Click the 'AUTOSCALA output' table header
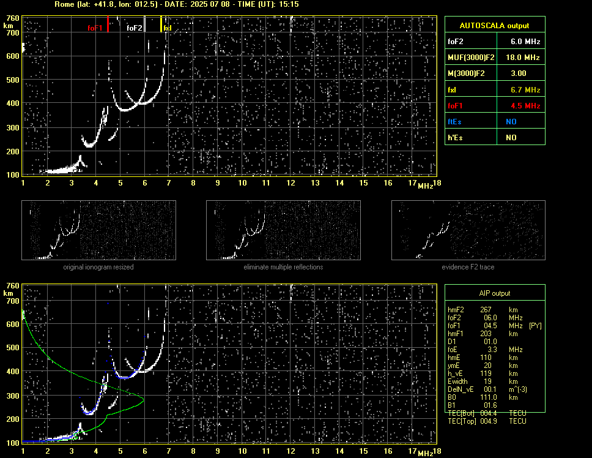This screenshot has width=592, height=458. point(495,26)
